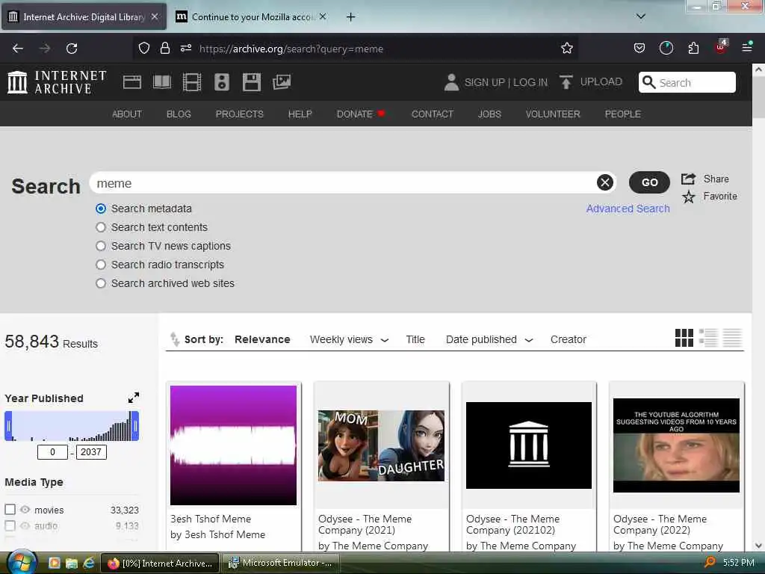Click the page vertical scrollbar thumb
765x574 pixels.
click(x=758, y=96)
